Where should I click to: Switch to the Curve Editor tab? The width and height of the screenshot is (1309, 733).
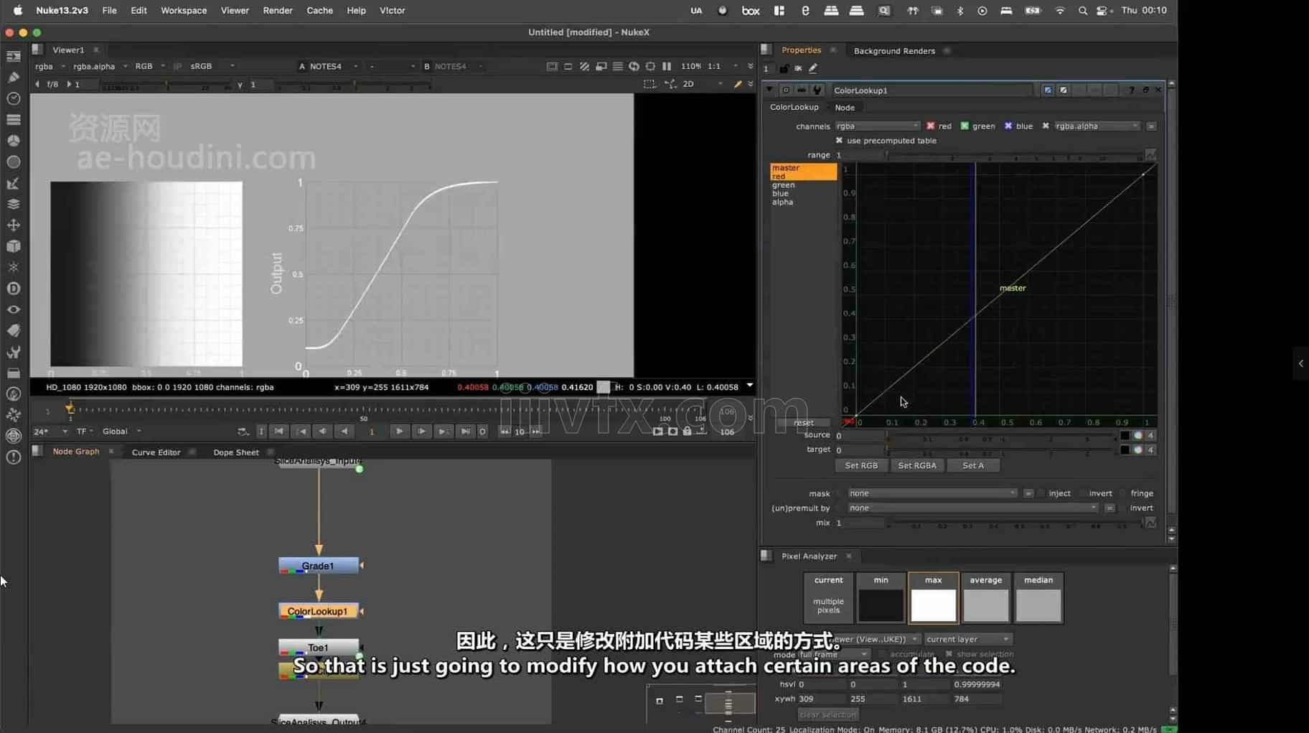point(156,452)
